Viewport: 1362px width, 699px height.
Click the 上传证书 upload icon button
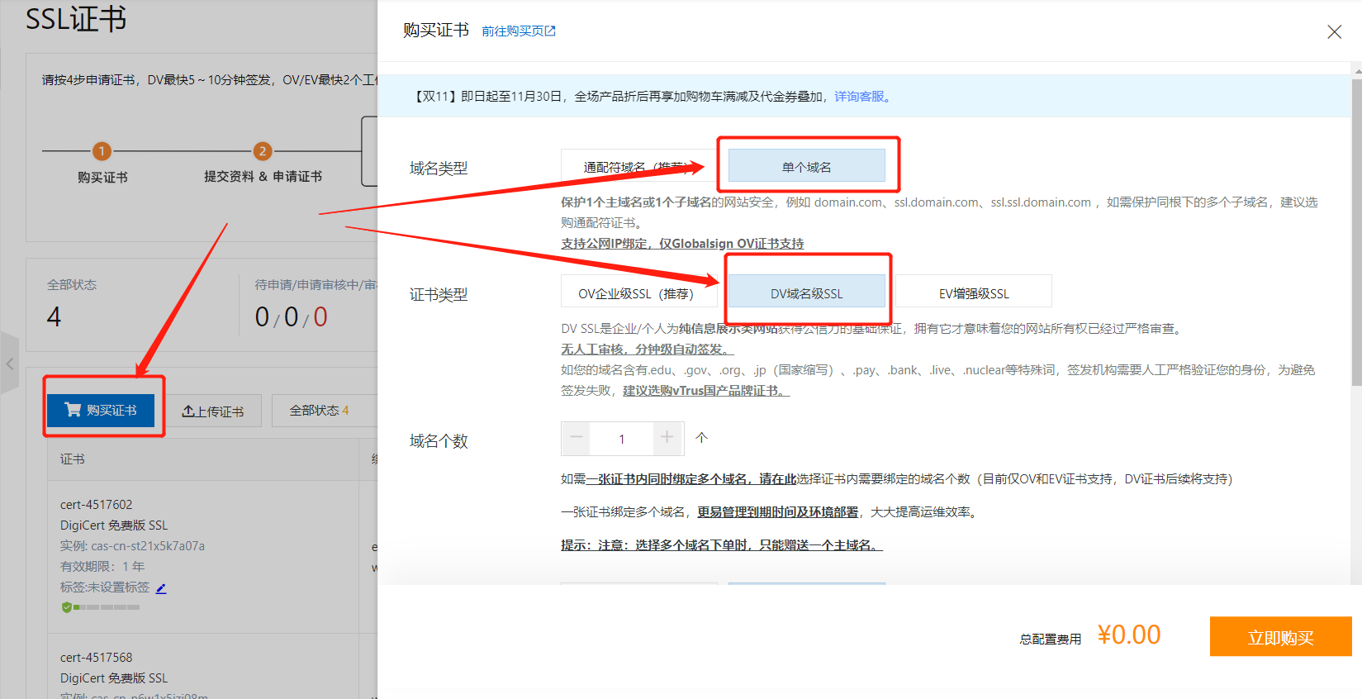point(213,411)
